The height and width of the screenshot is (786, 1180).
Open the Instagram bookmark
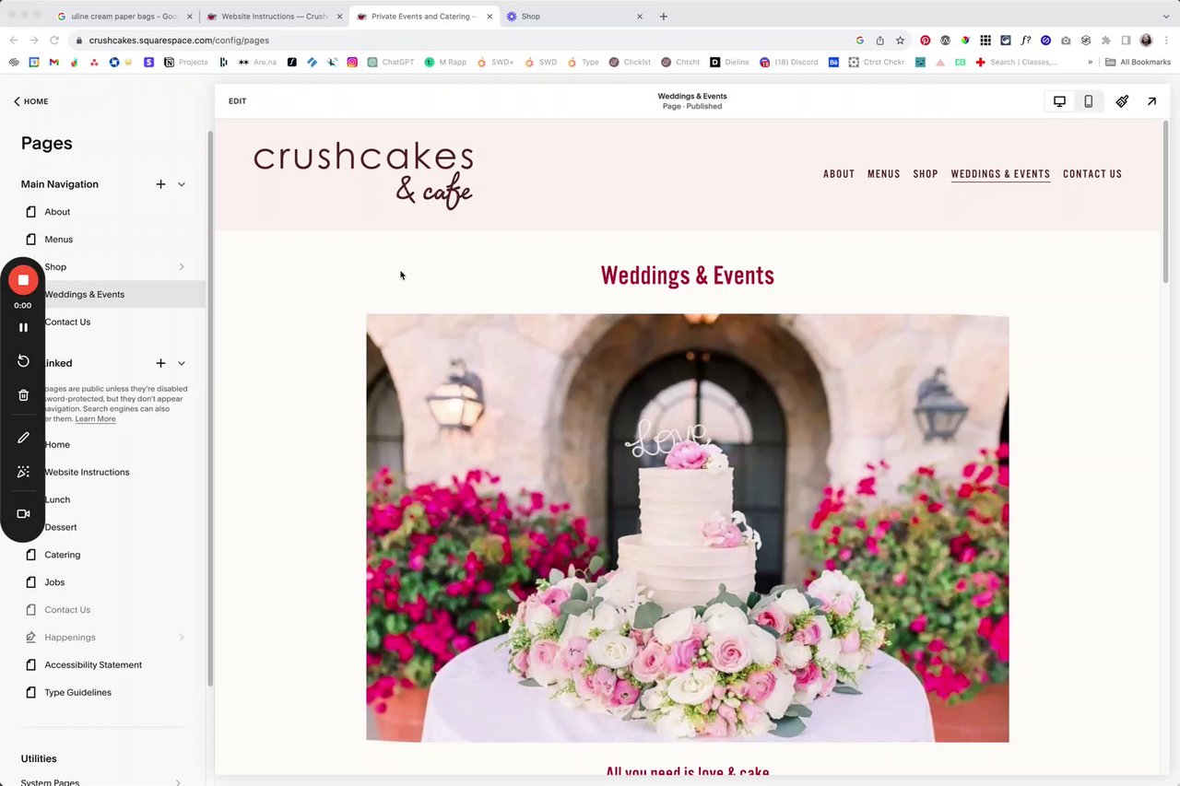[352, 63]
